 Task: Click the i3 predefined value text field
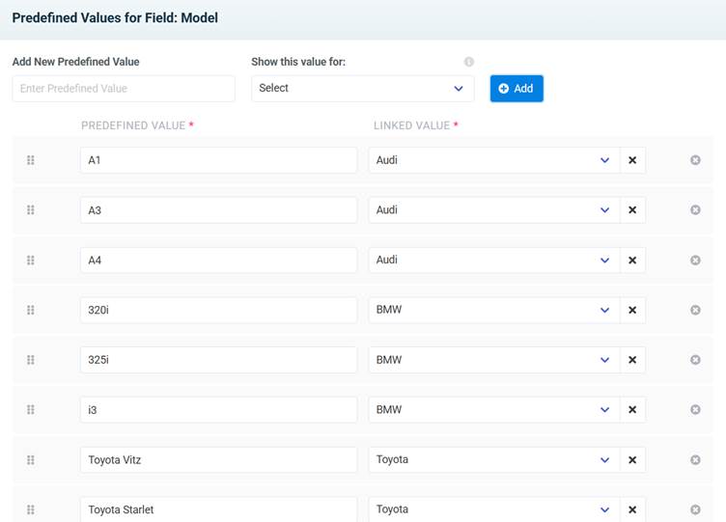tap(218, 410)
